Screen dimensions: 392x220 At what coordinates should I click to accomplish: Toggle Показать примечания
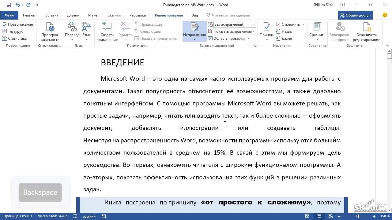156,38
